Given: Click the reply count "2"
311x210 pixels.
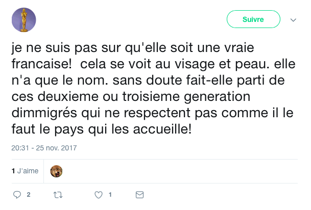Looking at the screenshot, I should pyautogui.click(x=29, y=195).
